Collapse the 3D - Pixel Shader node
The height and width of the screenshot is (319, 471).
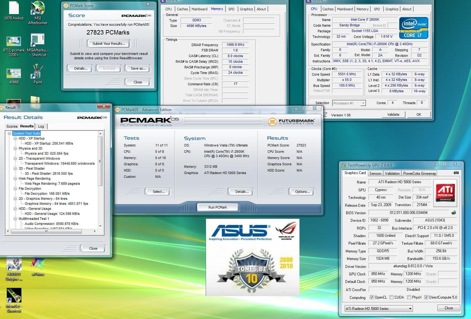point(15,168)
